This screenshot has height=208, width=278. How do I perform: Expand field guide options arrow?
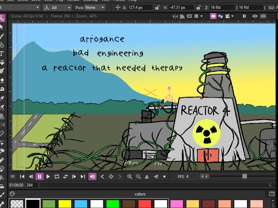click(201, 16)
